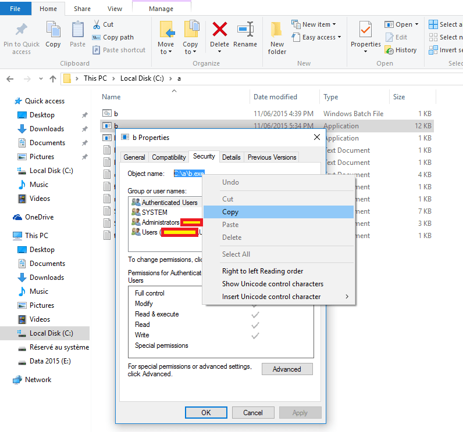463x432 pixels.
Task: Click Cancel in b Properties
Action: [253, 413]
